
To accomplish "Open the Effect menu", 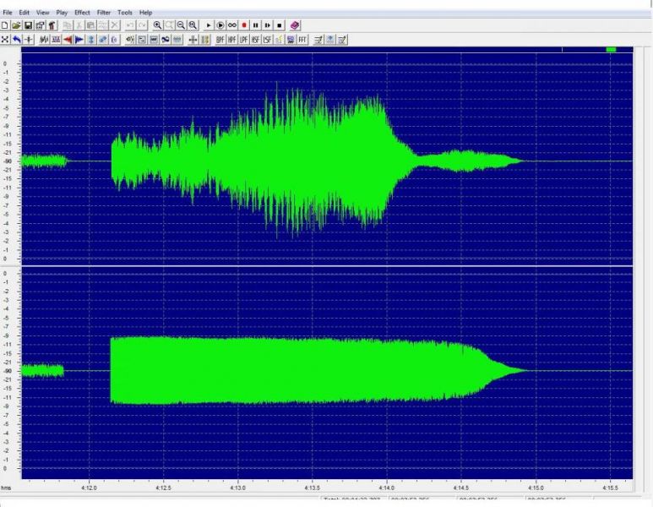I will [82, 13].
